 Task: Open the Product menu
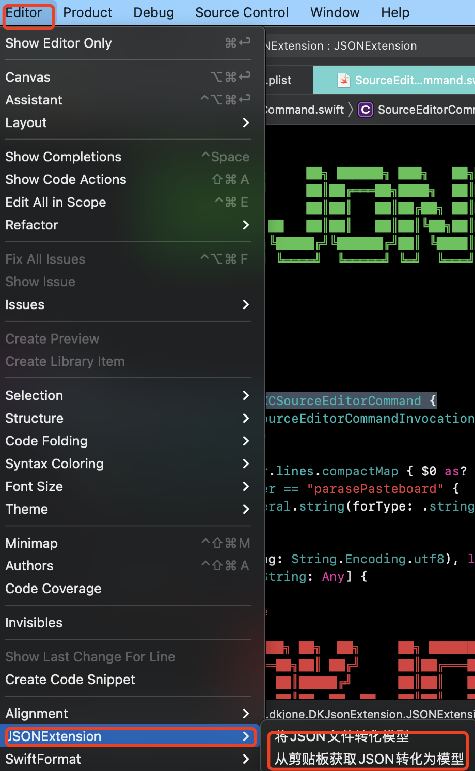pos(87,13)
